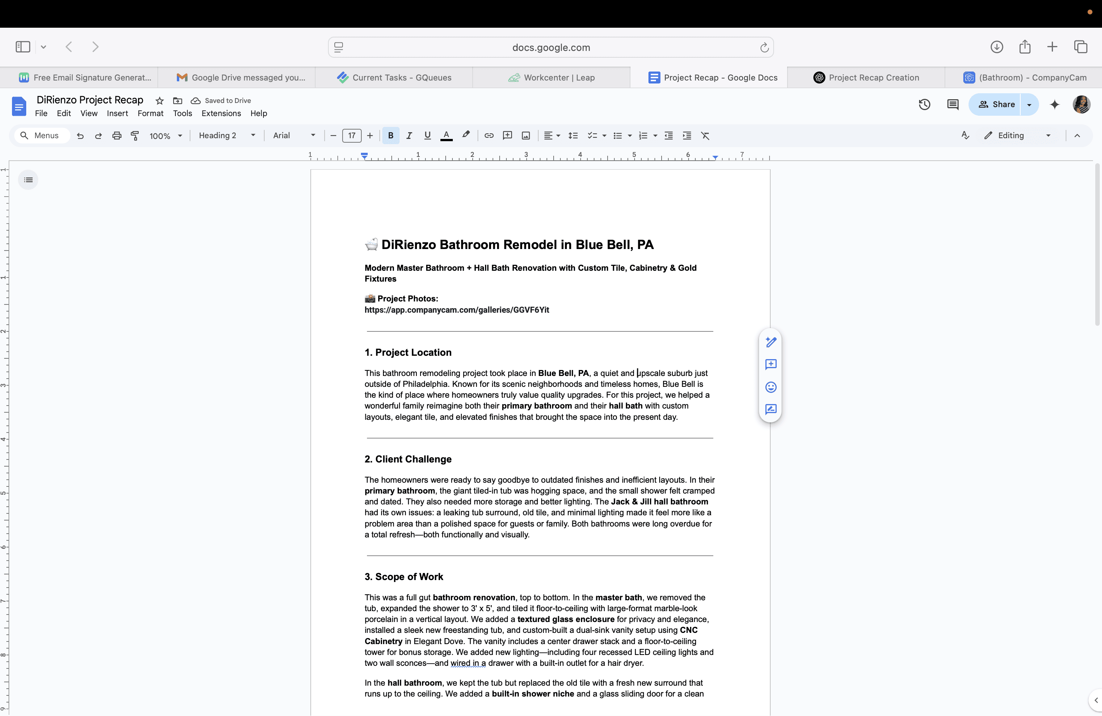Insert an image via the toolbar icon
Screen dimensions: 1102x716
pos(526,136)
